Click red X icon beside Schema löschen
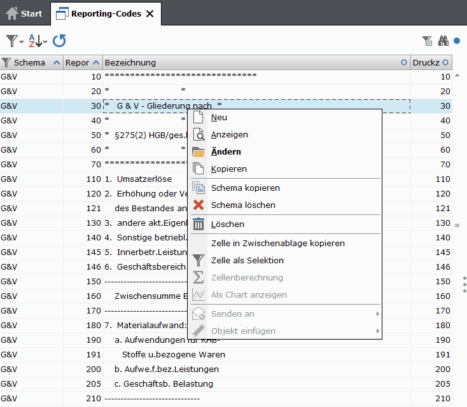 click(199, 205)
